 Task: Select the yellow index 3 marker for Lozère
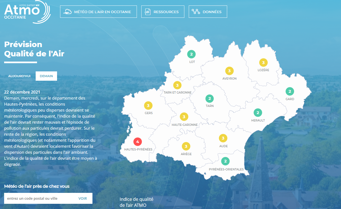263,63
